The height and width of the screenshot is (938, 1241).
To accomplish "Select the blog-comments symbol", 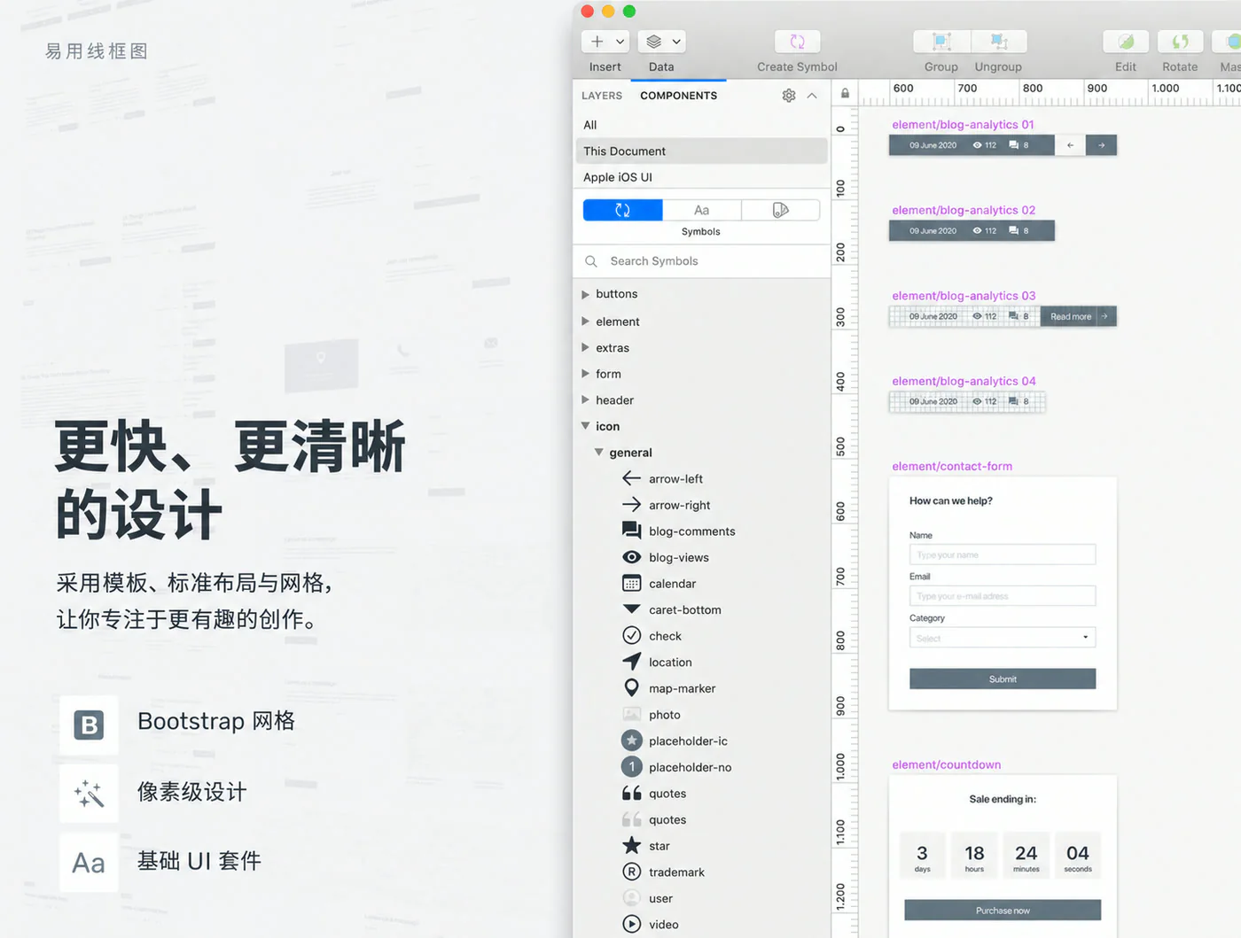I will coord(679,531).
